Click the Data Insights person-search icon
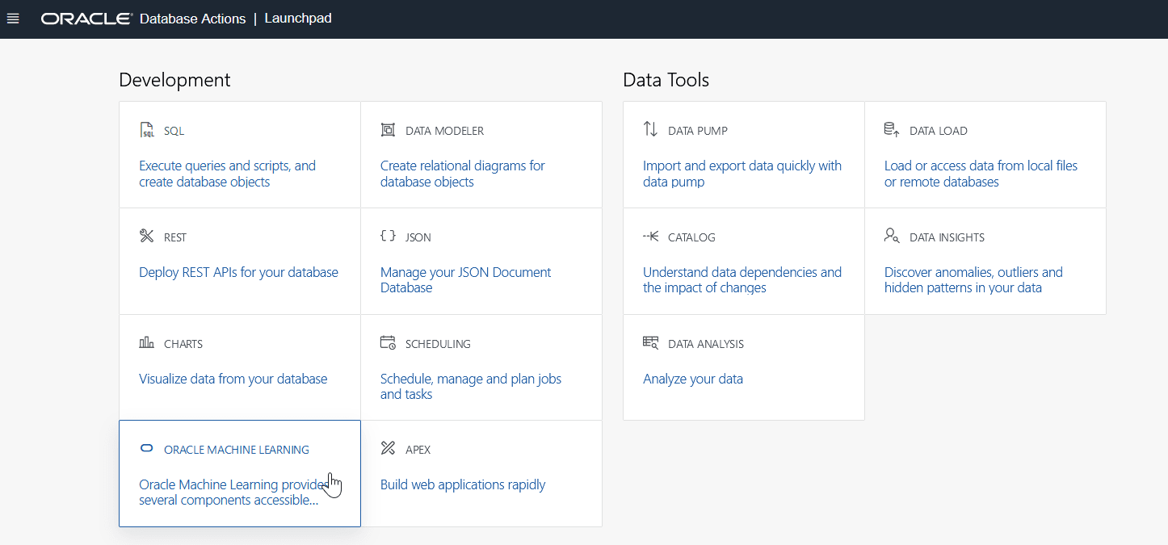Image resolution: width=1168 pixels, height=545 pixels. (892, 236)
